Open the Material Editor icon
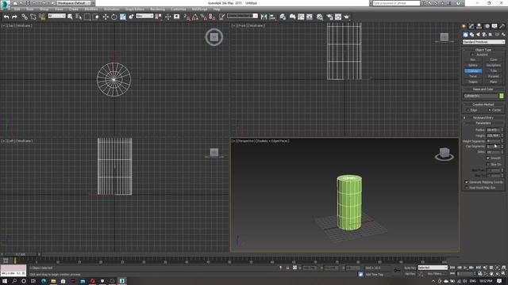Screen dimensions: 508x285 click(x=320, y=17)
